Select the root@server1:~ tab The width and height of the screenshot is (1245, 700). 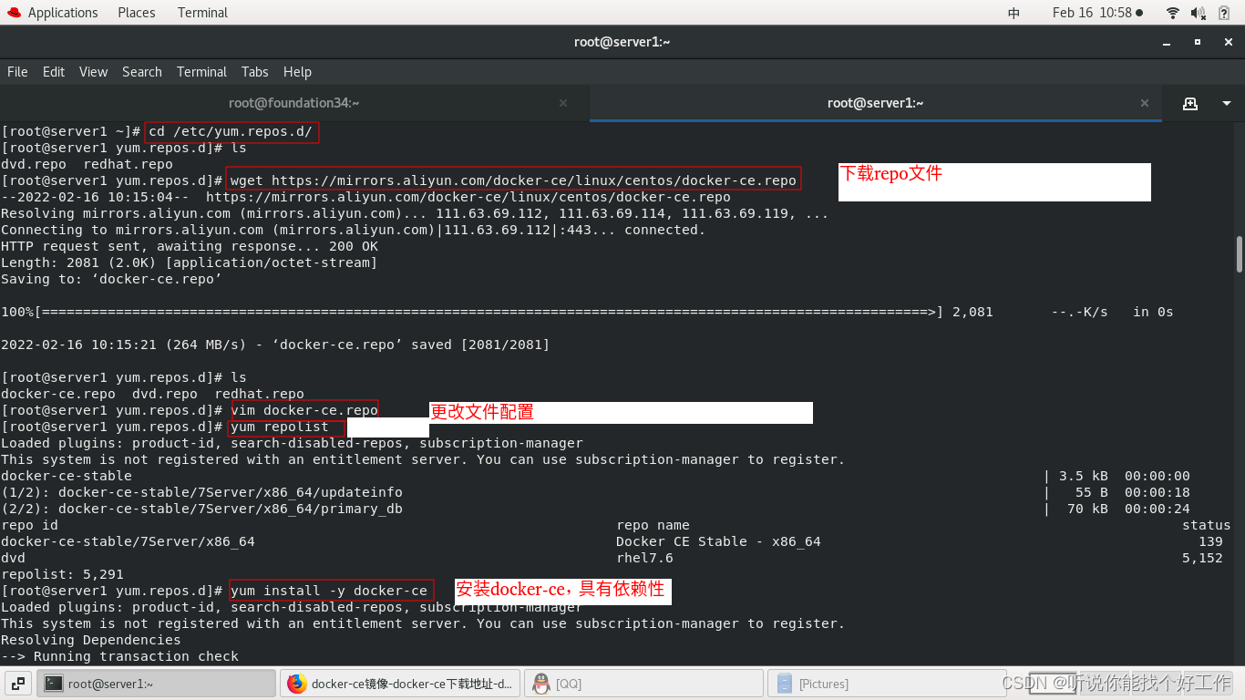coord(875,103)
